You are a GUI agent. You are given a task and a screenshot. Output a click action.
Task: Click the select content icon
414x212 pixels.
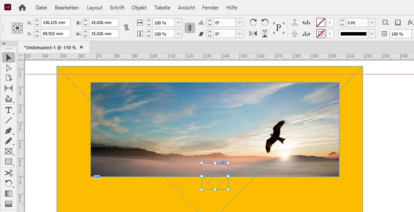coord(295,34)
